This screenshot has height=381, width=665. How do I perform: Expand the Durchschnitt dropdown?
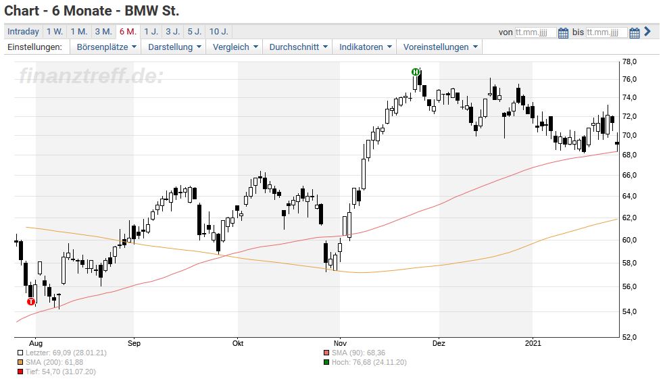(298, 47)
